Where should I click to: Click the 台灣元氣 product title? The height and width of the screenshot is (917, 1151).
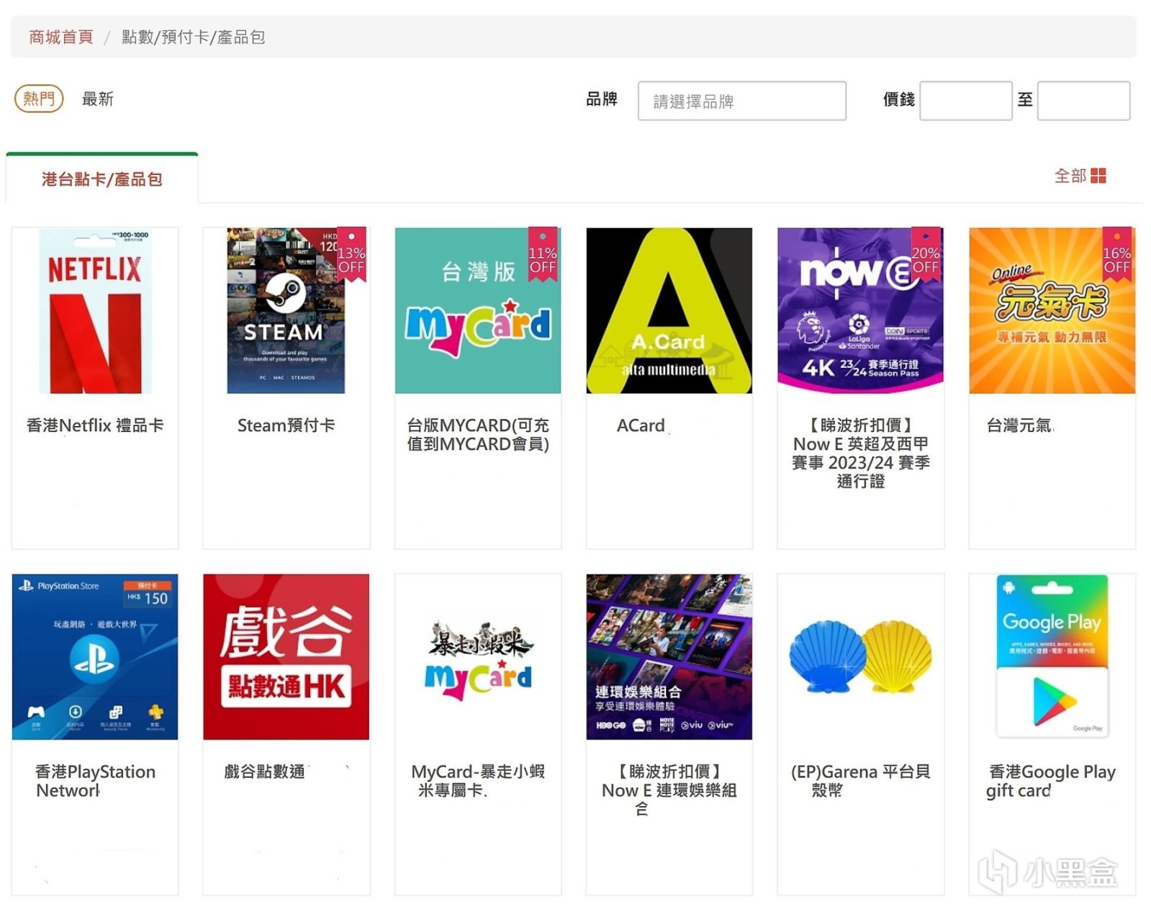1019,425
